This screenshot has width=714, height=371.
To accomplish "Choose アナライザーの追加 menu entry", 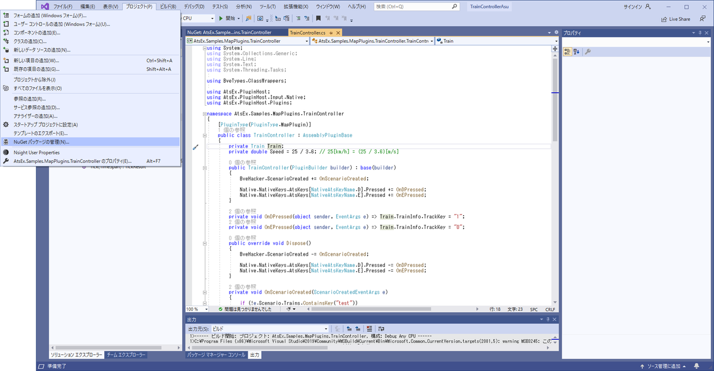I will [x=90, y=116].
